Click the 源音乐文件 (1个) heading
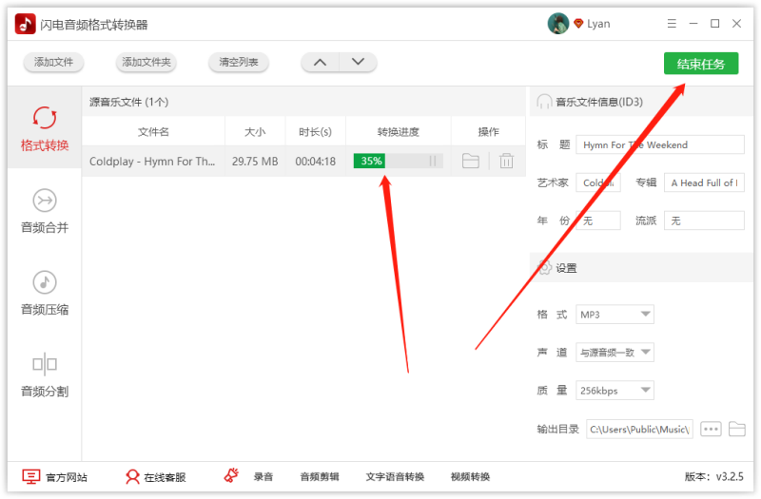The width and height of the screenshot is (761, 499). [x=129, y=102]
